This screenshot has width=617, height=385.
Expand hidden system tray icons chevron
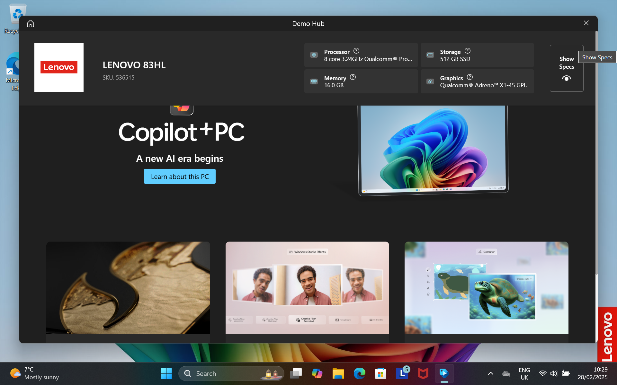pyautogui.click(x=490, y=373)
